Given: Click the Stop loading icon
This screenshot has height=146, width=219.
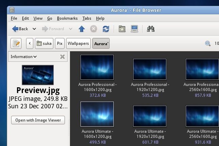Looking at the screenshot, I should coord(94,29).
